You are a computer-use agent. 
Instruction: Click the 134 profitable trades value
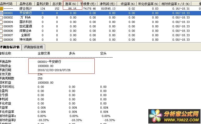(x=42, y=9)
